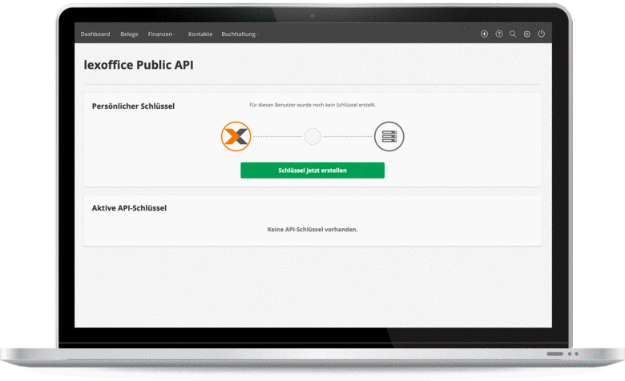This screenshot has width=625, height=381.
Task: Click the laptop webcam above the screen
Action: click(312, 14)
